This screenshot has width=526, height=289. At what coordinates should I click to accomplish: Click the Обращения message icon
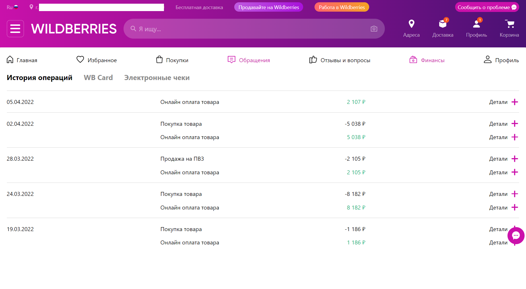coord(231,60)
